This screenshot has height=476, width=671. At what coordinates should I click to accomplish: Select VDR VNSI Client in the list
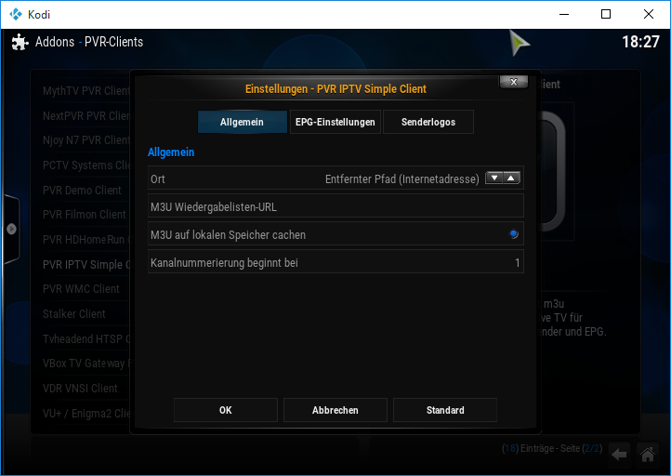coord(81,389)
